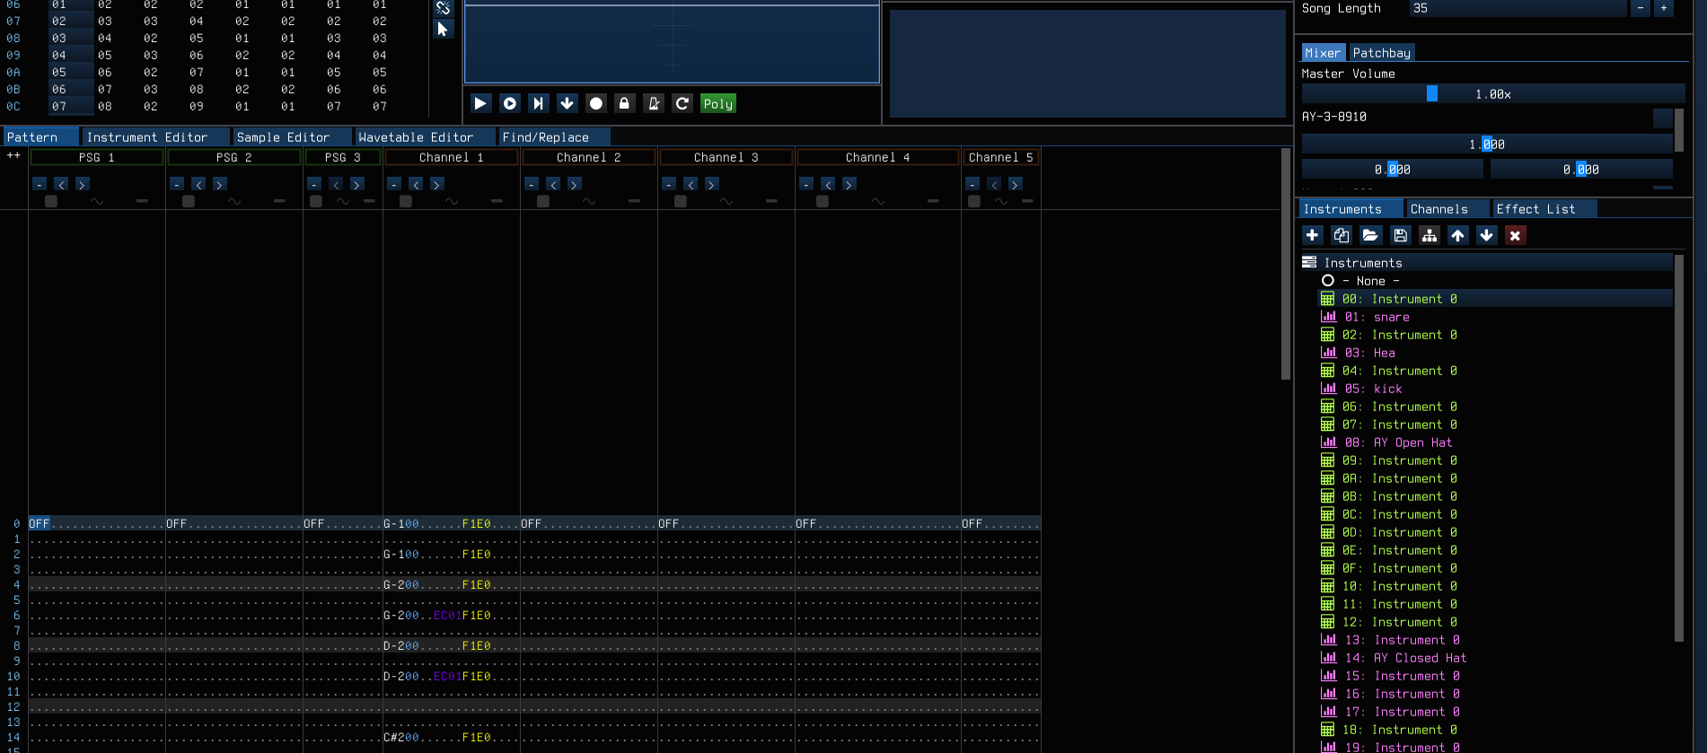This screenshot has height=753, width=1707.
Task: Save instrument with the floppy disk icon
Action: [1400, 235]
